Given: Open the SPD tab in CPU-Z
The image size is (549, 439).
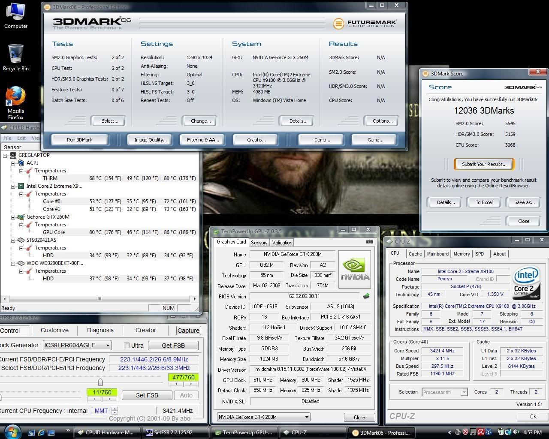Looking at the screenshot, I should click(480, 254).
